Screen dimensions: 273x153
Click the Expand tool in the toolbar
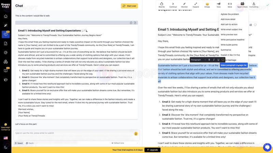pyautogui.click(x=196, y=5)
